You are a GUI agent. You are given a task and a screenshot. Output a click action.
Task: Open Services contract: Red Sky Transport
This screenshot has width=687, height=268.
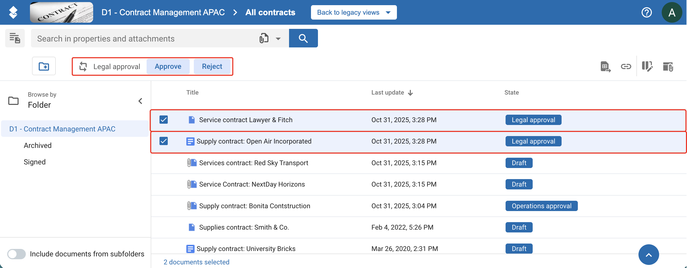pos(253,163)
